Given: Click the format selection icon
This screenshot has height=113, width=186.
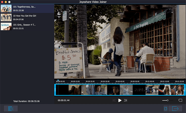Looking at the screenshot, I should [166, 108].
